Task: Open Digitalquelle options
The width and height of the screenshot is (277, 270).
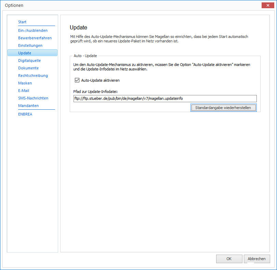Action: 29,60
